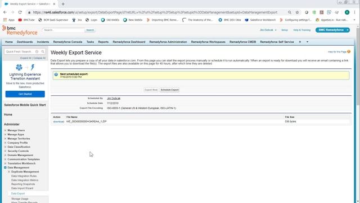
Task: Switch to the Tasks tab
Action: [x=90, y=42]
